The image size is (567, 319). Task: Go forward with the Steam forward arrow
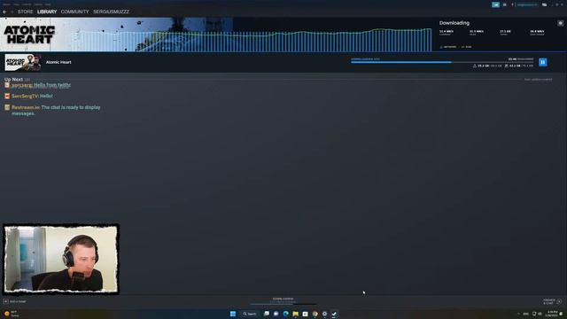pyautogui.click(x=12, y=12)
